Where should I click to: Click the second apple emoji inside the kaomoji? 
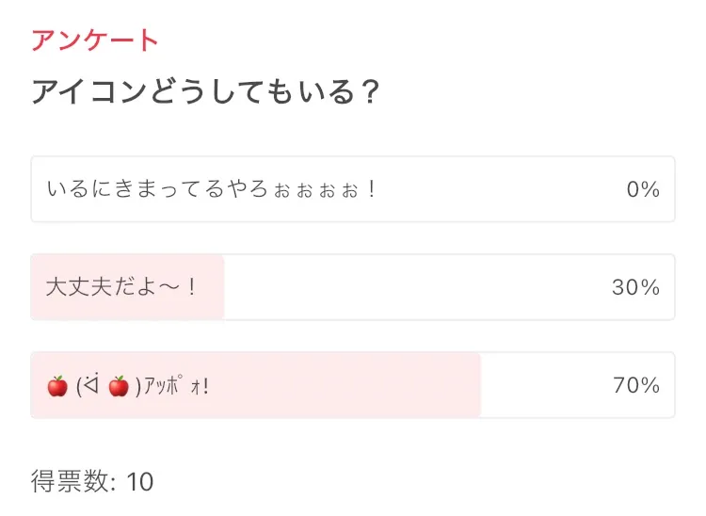(x=119, y=386)
